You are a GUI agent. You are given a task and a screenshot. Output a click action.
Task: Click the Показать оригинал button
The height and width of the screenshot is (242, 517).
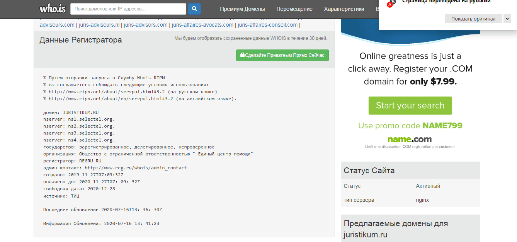pos(473,19)
